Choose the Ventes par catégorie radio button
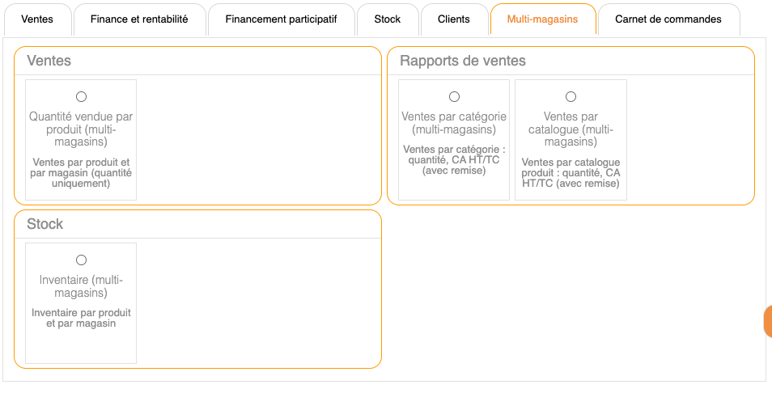 pyautogui.click(x=454, y=97)
